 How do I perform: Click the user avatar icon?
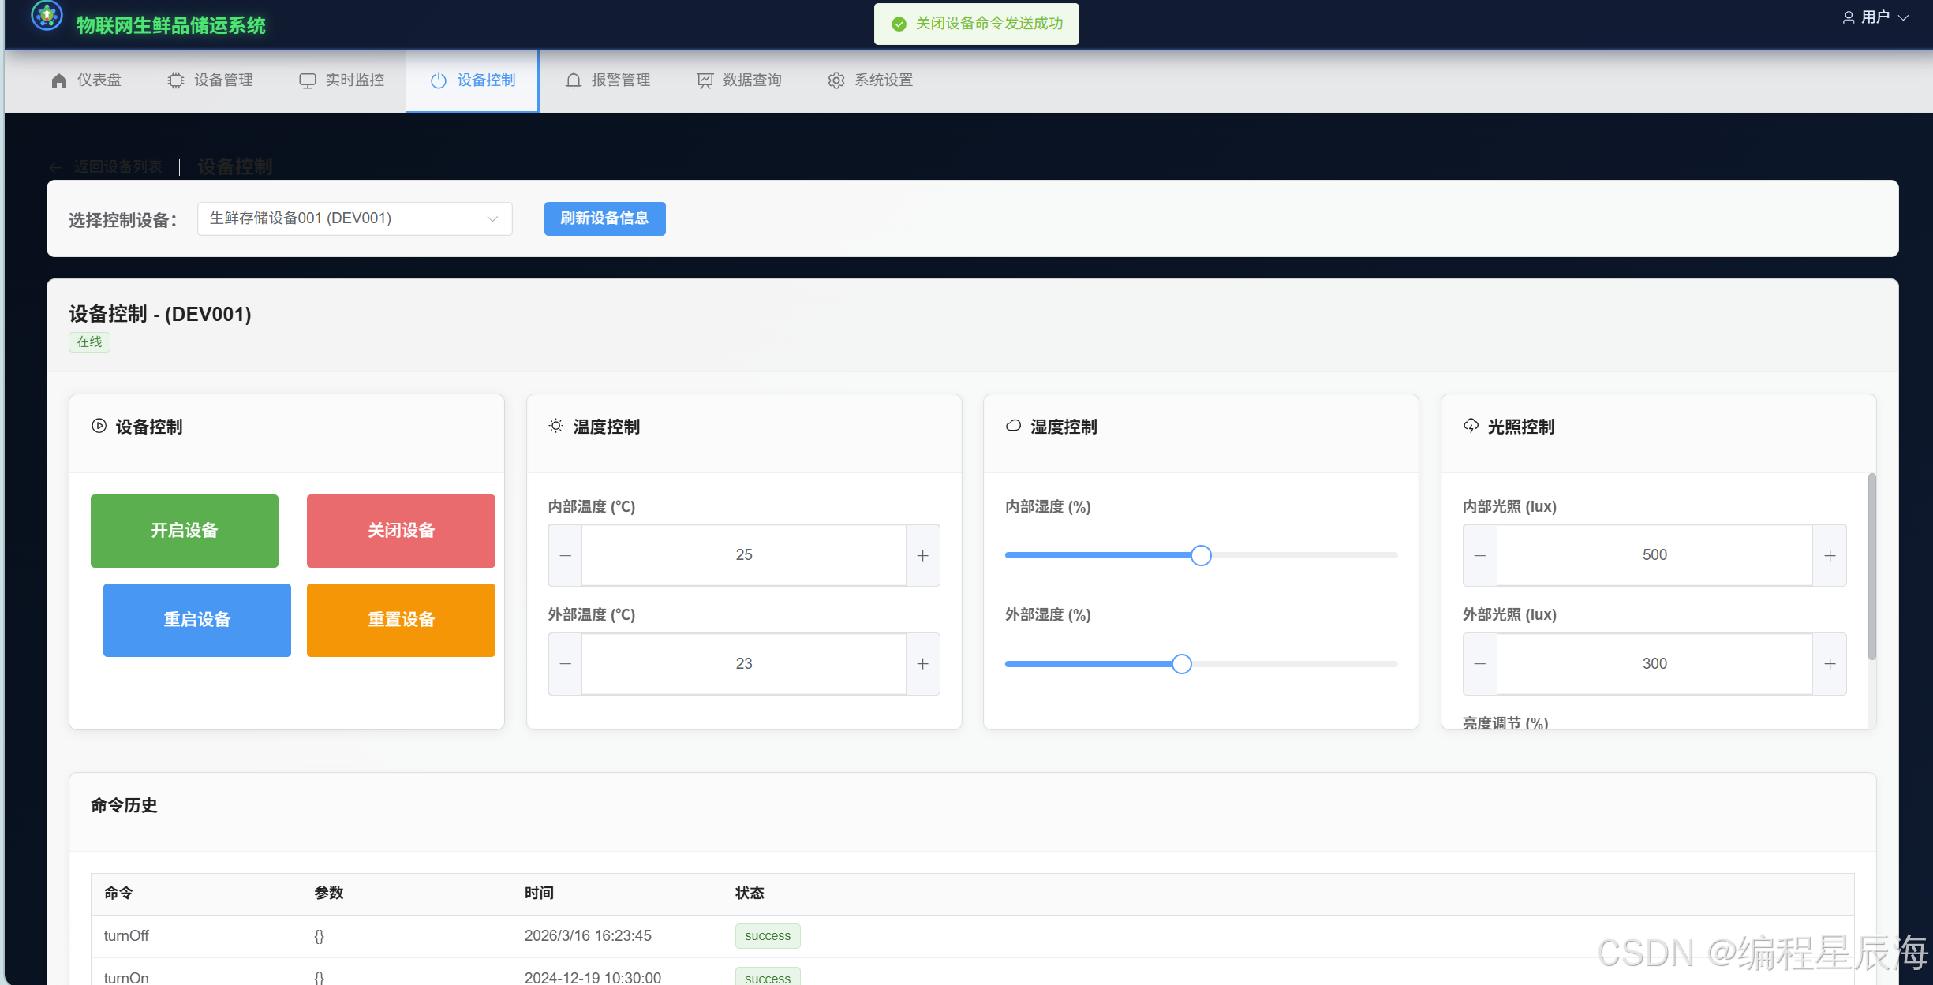point(1849,17)
